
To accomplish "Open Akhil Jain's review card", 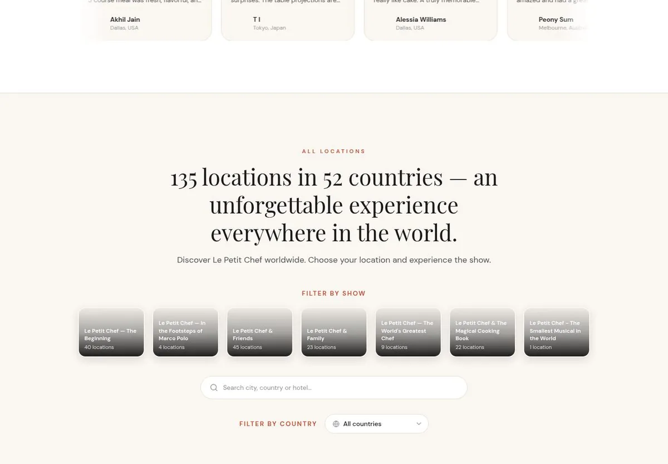I will coord(145,20).
